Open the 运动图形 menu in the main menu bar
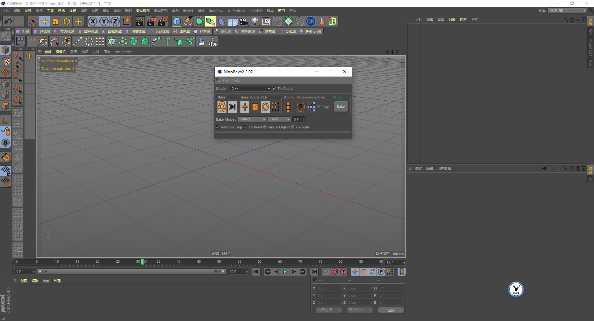 (161, 11)
